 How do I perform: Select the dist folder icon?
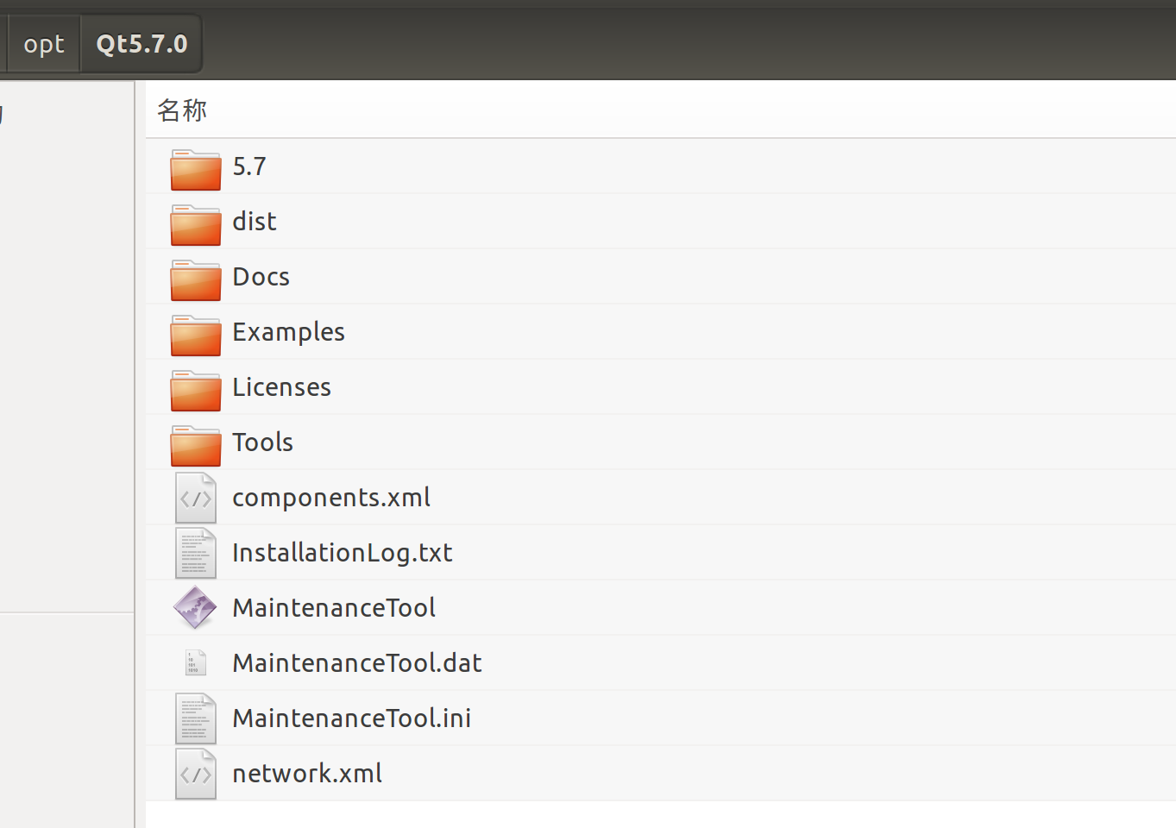point(196,224)
